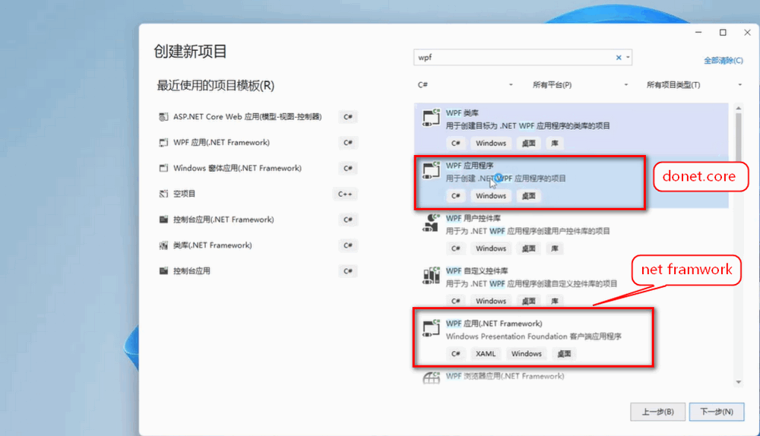This screenshot has width=760, height=436.
Task: Click the 控制台应用(.NET Framework) template icon
Action: 163,220
